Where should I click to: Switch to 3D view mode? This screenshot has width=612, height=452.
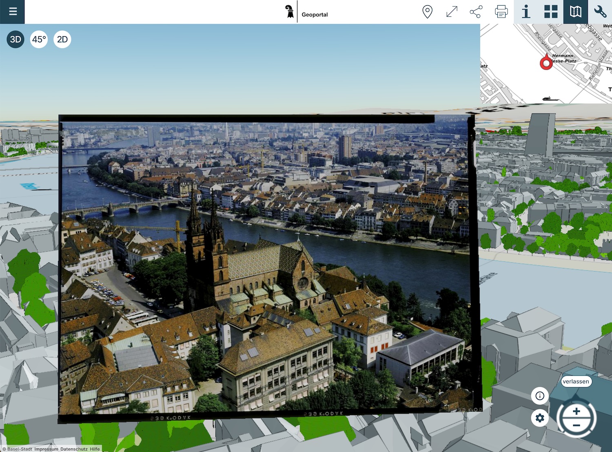click(x=16, y=40)
